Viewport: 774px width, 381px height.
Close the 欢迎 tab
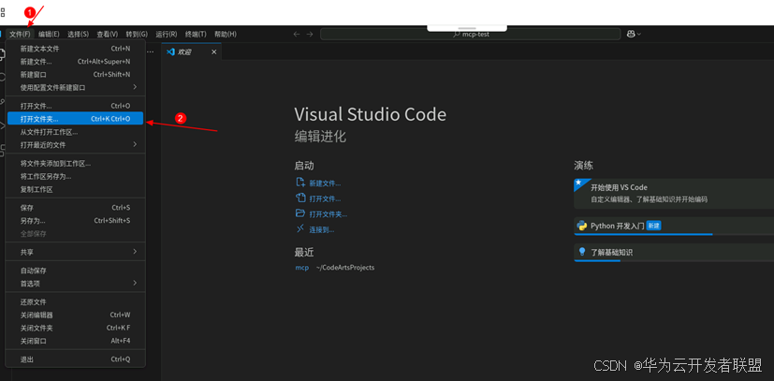(x=213, y=51)
